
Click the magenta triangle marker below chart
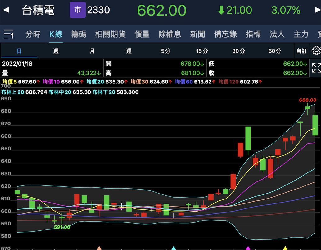point(248,248)
